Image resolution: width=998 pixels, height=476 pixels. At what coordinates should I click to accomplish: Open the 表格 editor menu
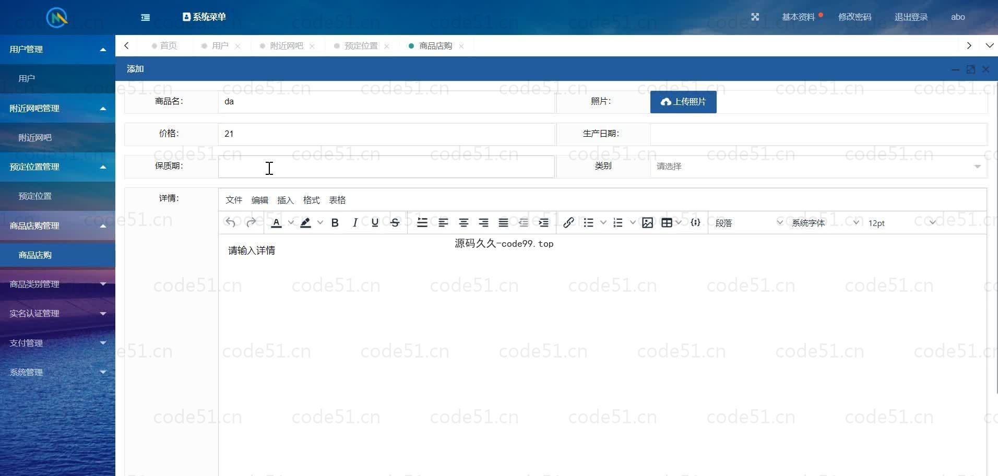pos(337,200)
